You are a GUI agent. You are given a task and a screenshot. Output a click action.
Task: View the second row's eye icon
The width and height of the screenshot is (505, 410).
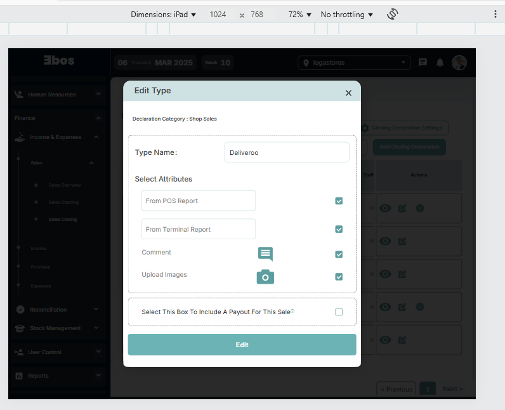click(385, 241)
